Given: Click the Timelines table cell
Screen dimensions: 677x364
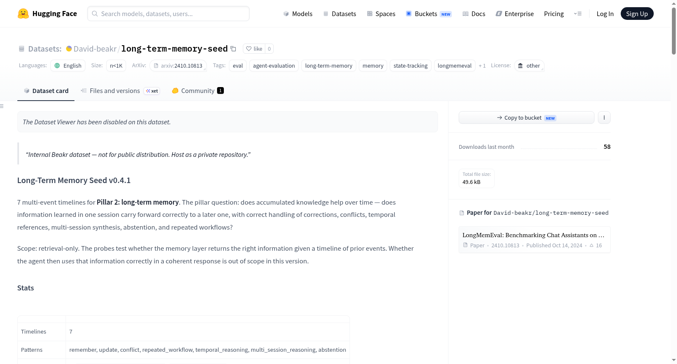Looking at the screenshot, I should (41, 332).
